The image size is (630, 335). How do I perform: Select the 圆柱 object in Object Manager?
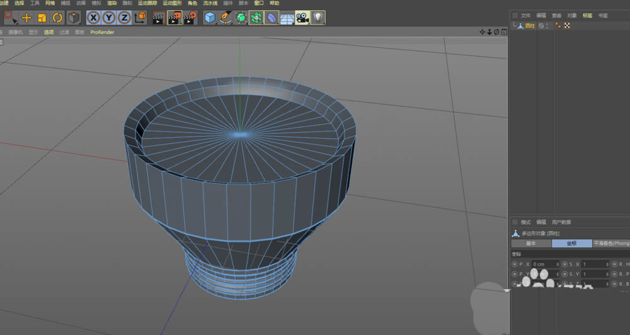coord(530,26)
